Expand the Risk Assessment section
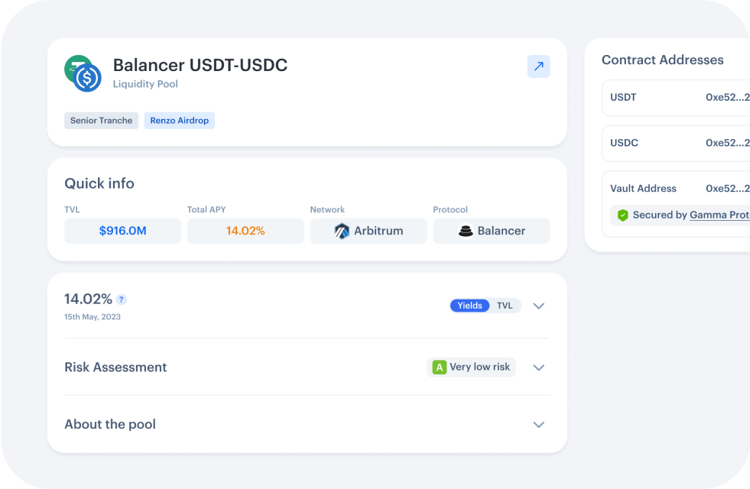750x489 pixels. click(x=538, y=368)
